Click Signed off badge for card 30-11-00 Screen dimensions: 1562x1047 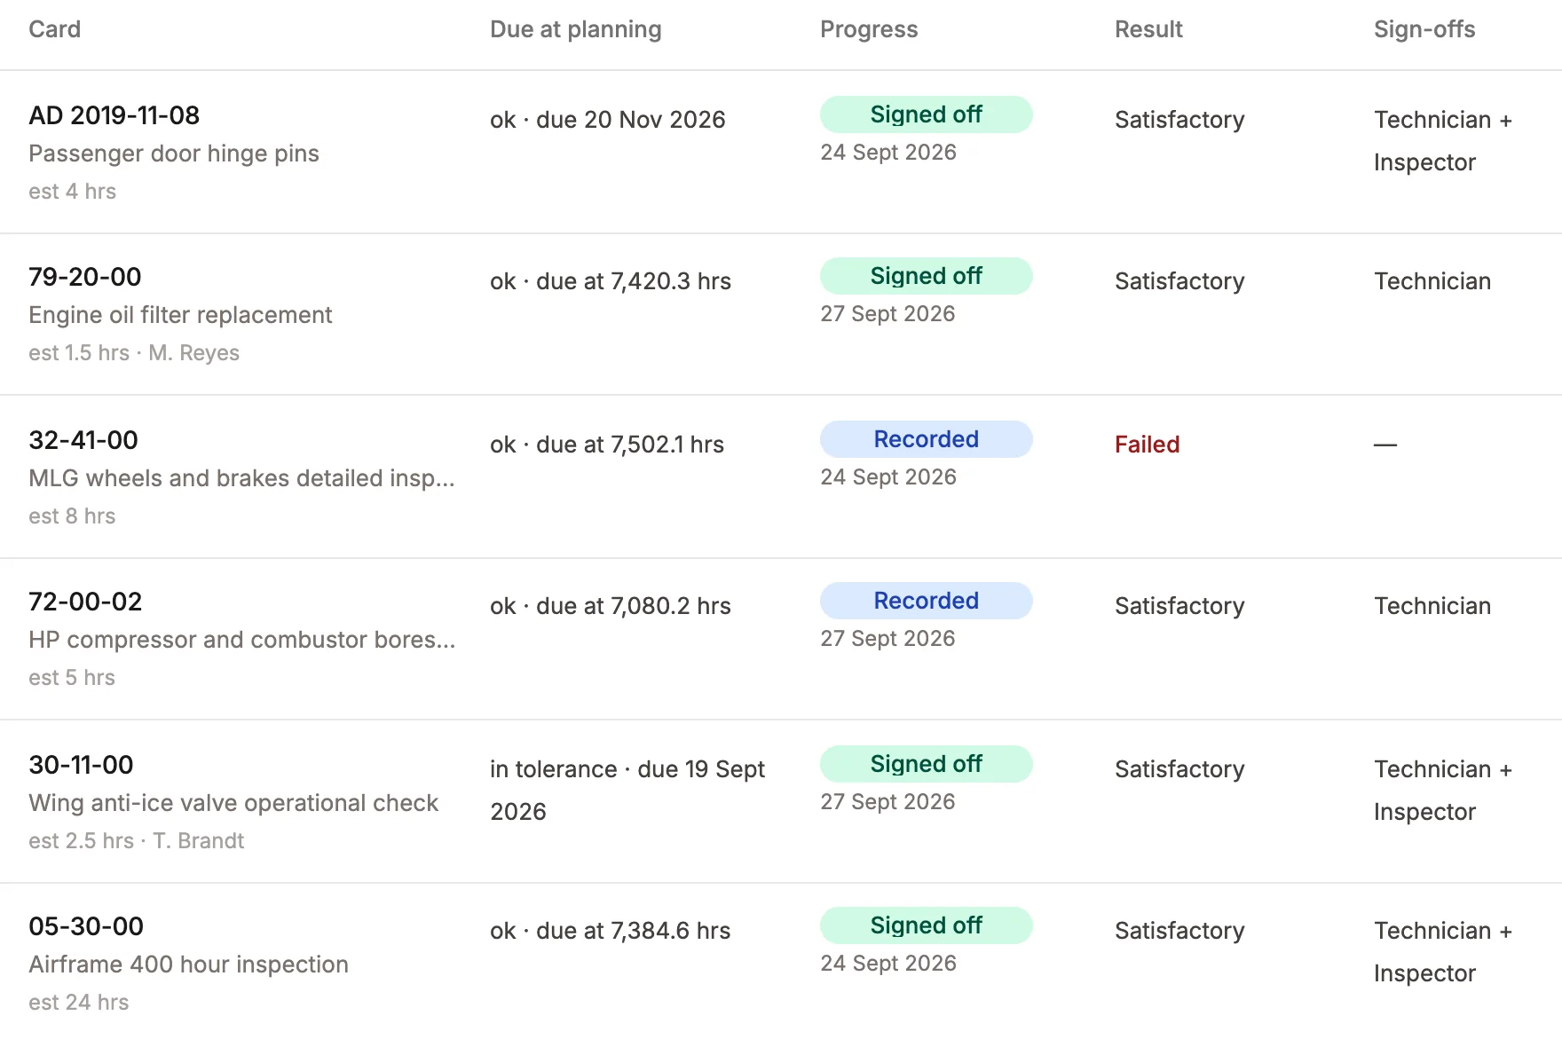(x=926, y=764)
